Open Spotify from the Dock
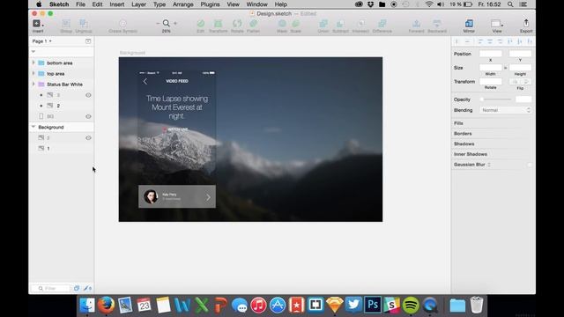Image resolution: width=564 pixels, height=317 pixels. [411, 306]
